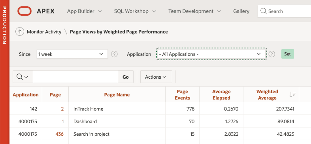Click the Page Name column header

pos(117,94)
